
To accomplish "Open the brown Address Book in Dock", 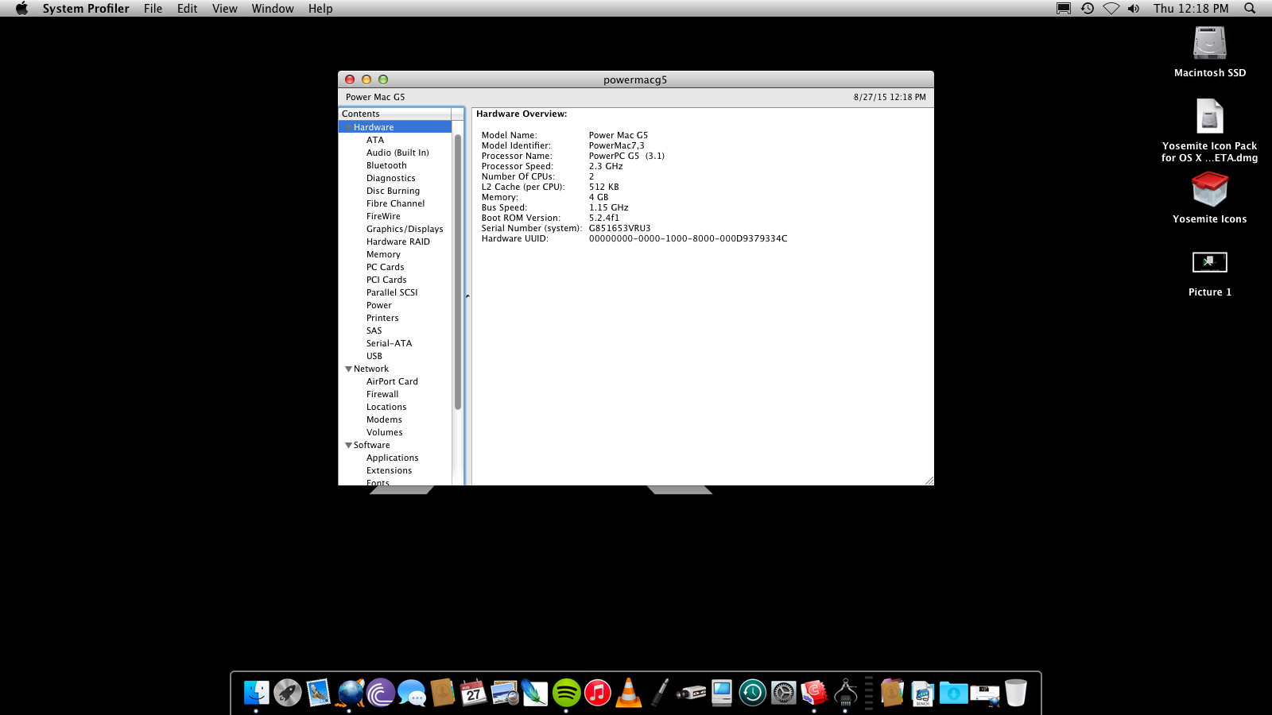I will (x=443, y=693).
